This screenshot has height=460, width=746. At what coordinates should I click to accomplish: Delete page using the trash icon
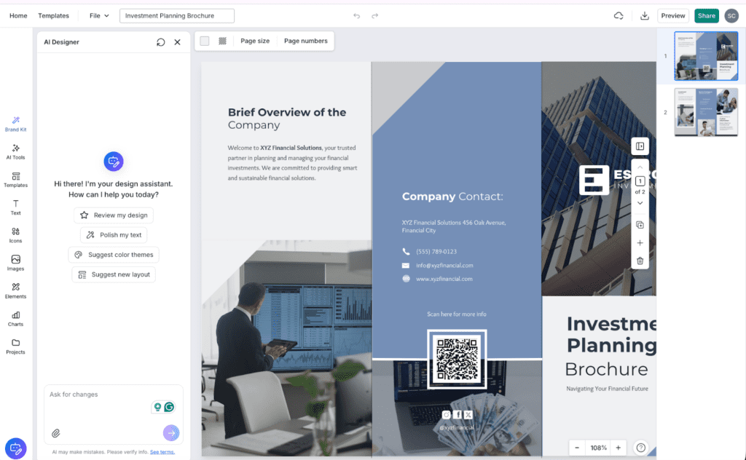[640, 261]
